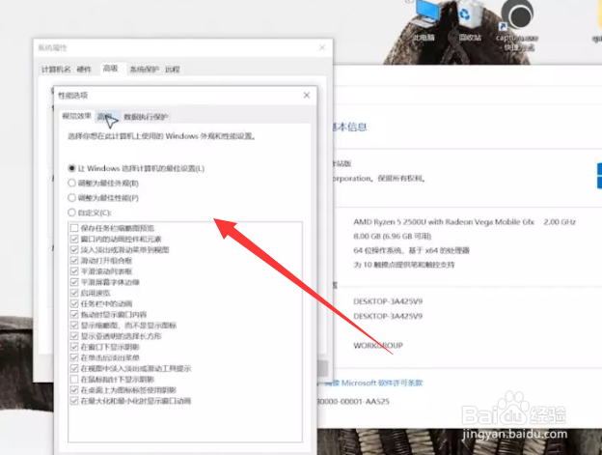Close the 系统属性 window
This screenshot has width=602, height=455.
click(322, 47)
